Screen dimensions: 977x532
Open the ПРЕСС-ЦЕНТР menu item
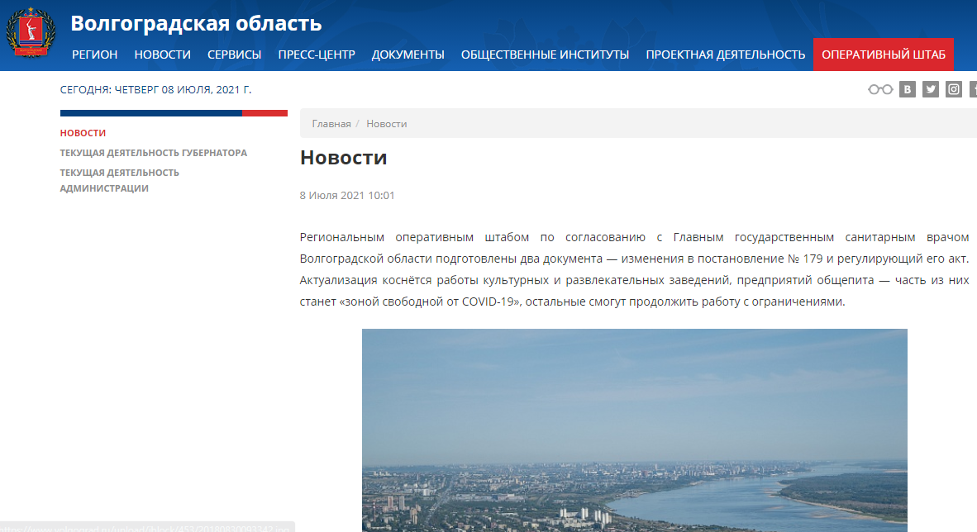pos(317,54)
